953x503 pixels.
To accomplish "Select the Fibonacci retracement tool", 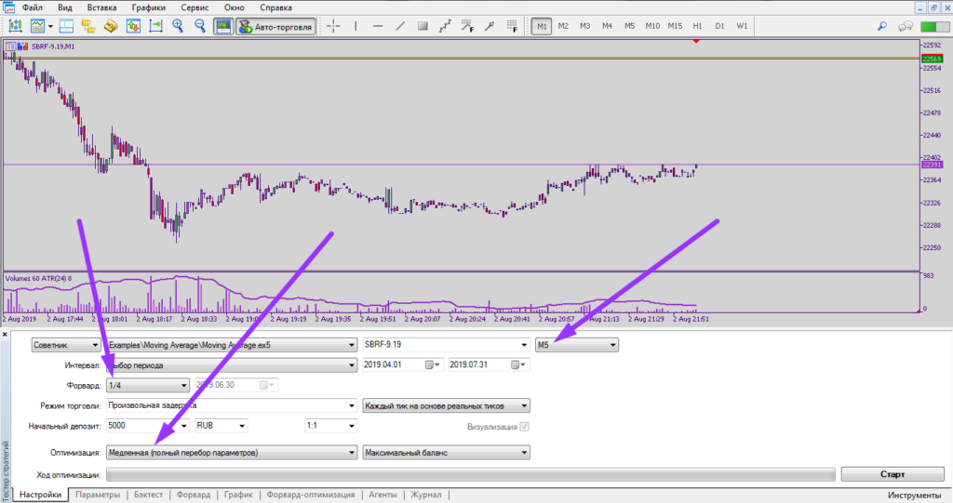I will pyautogui.click(x=467, y=26).
